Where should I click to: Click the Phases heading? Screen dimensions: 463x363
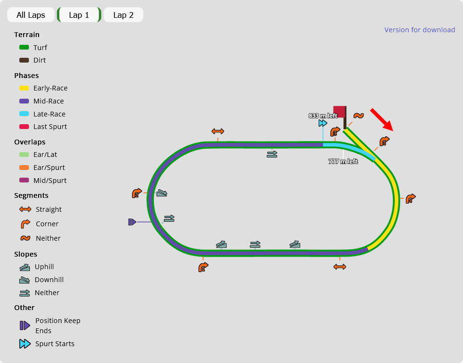(26, 76)
